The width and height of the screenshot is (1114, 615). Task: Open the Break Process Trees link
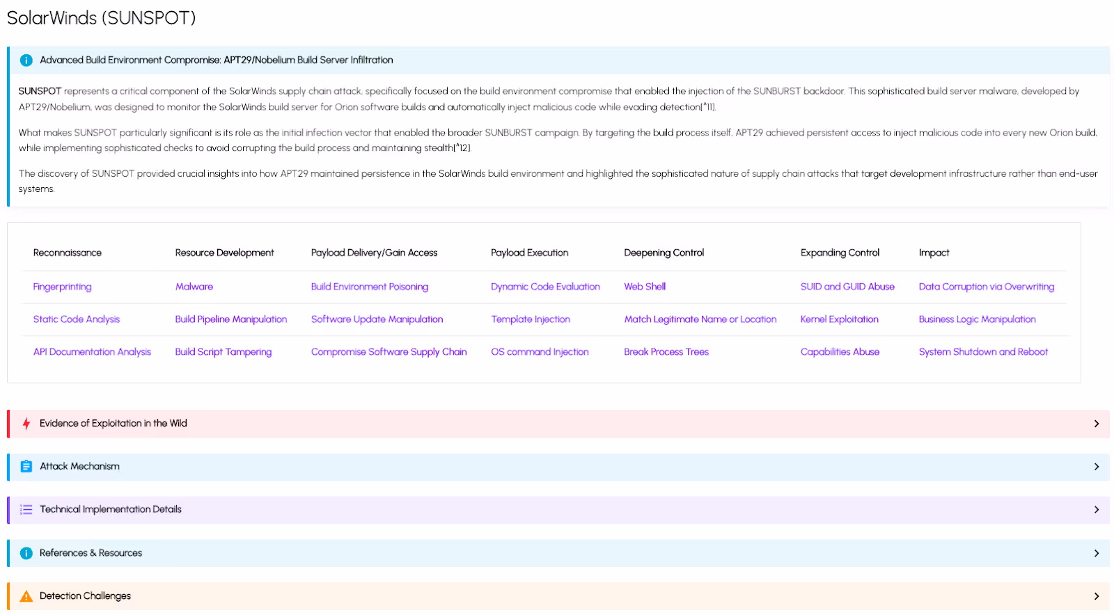[x=666, y=352]
